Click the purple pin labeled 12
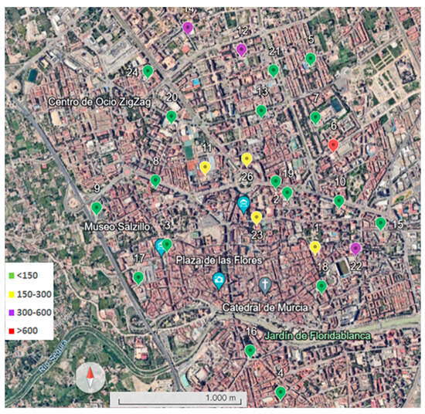 point(241,50)
